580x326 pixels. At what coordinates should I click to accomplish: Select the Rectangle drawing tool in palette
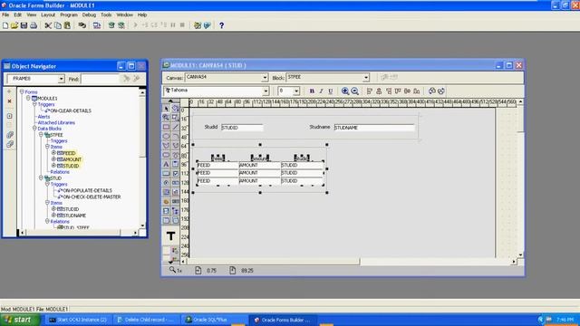tap(166, 127)
